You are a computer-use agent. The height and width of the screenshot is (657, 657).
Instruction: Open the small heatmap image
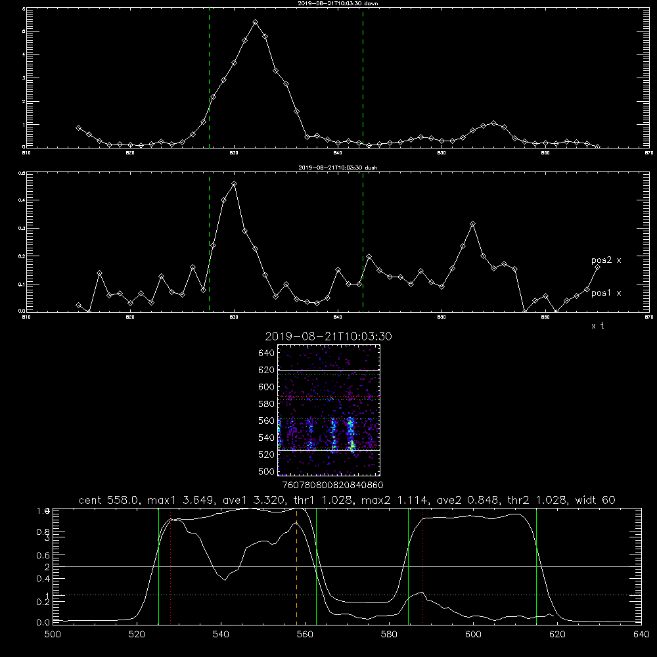click(x=328, y=410)
